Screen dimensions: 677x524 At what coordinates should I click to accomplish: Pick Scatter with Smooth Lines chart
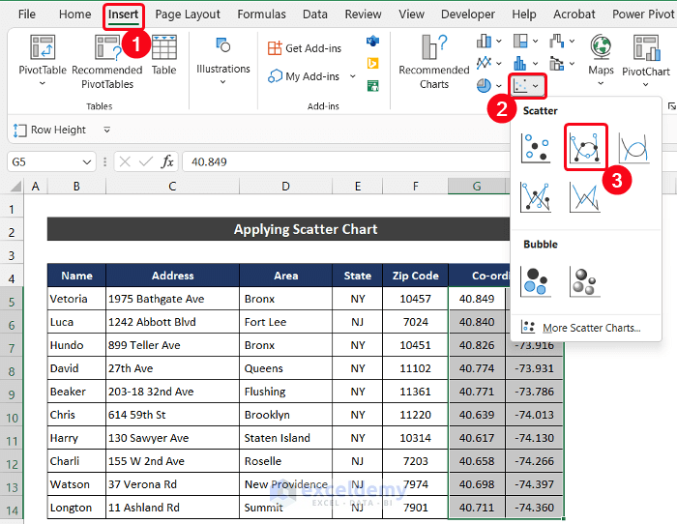[633, 147]
